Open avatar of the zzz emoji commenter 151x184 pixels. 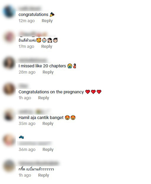click(x=9, y=140)
